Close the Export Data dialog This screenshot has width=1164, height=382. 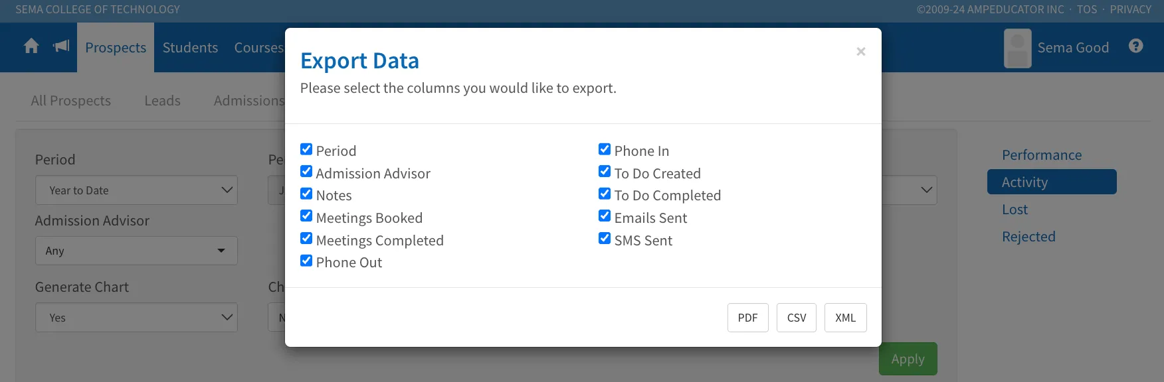tap(861, 51)
